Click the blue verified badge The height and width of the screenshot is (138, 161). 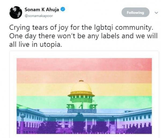point(63,9)
